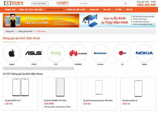Click the Hcare logo
158x113 pixels.
(x=13, y=3)
